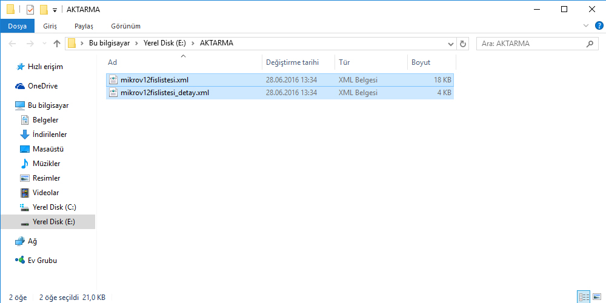Click AKTARMA in the address path
The image size is (606, 303).
(x=216, y=43)
